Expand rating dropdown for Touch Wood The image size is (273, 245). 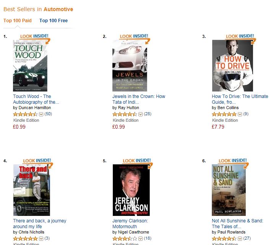point(41,114)
